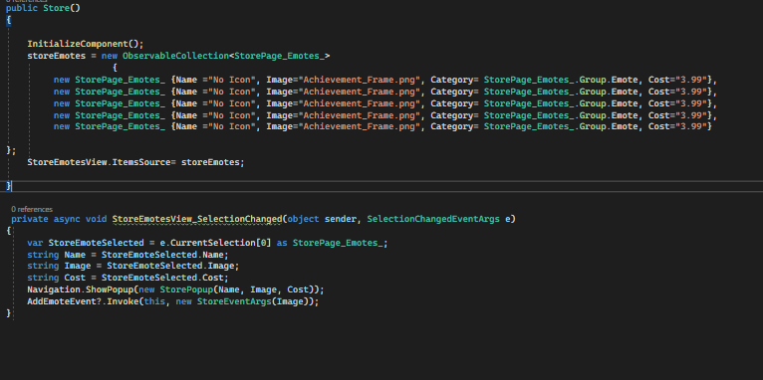Click the "var" keyword
Image resolution: width=763 pixels, height=380 pixels.
tap(35, 243)
